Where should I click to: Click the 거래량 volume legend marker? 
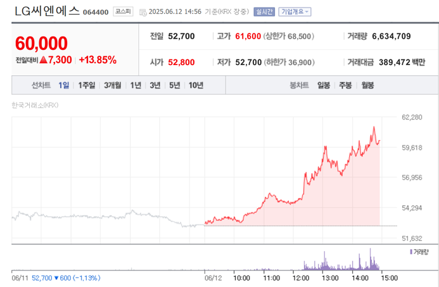(x=411, y=252)
